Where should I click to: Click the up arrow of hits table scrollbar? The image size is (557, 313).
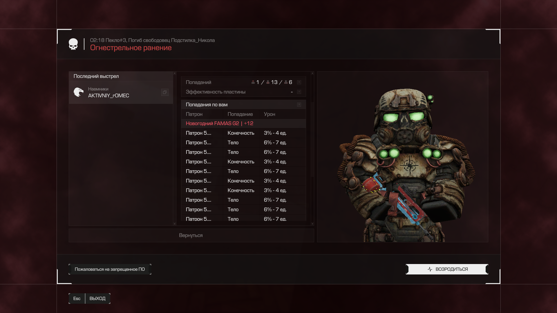(312, 73)
